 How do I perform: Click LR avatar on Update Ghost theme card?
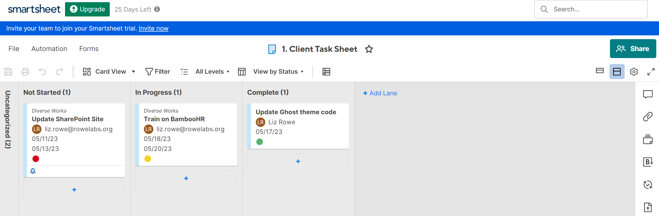click(260, 122)
